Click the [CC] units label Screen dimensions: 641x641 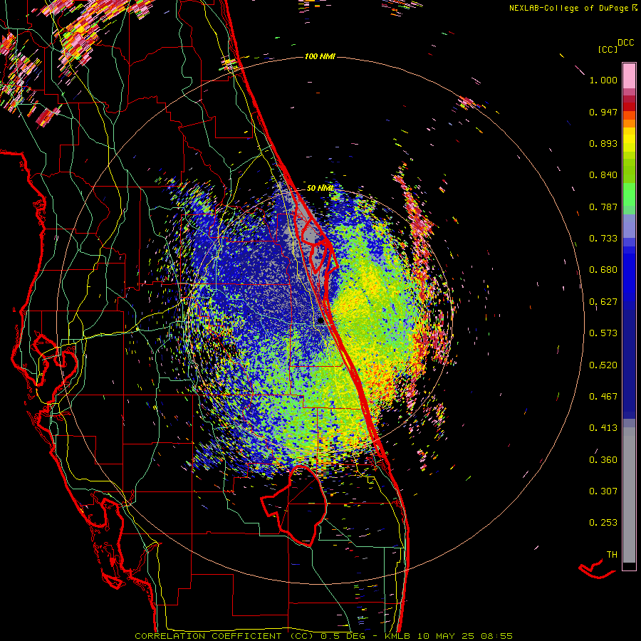click(608, 49)
